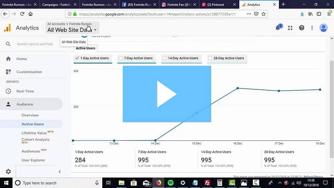Open the three-dot more options menu in Analytics header
The image size is (334, 188).
click(312, 28)
